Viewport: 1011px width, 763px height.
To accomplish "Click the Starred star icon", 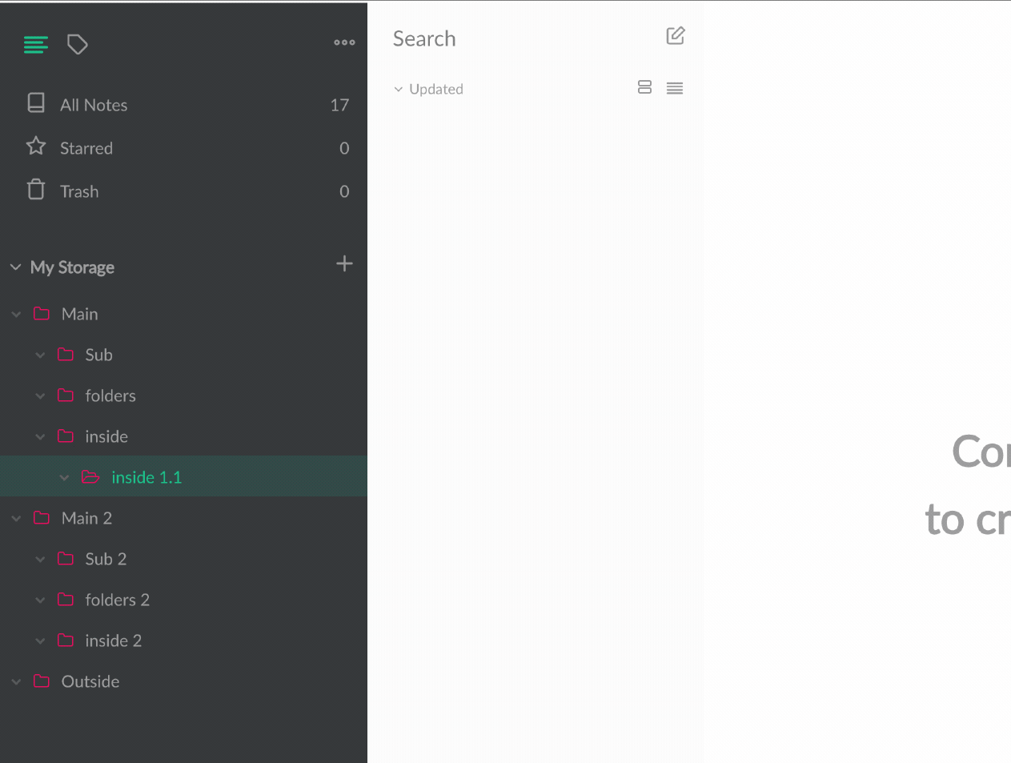I will pyautogui.click(x=36, y=146).
